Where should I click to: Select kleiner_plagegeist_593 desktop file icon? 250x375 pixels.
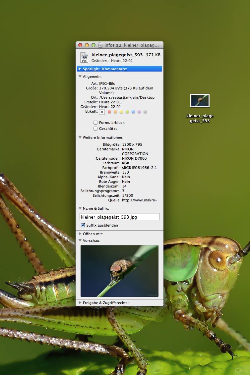(200, 100)
